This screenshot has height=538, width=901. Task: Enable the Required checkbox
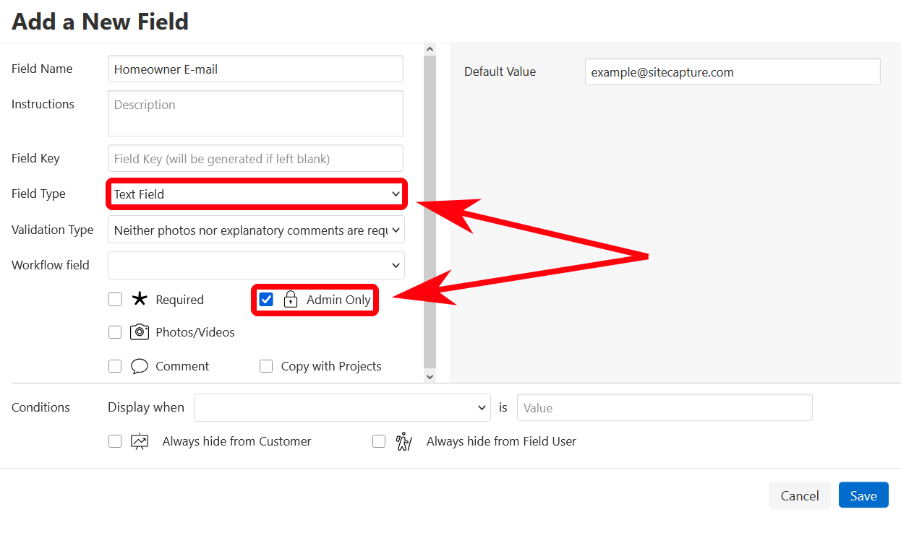115,300
